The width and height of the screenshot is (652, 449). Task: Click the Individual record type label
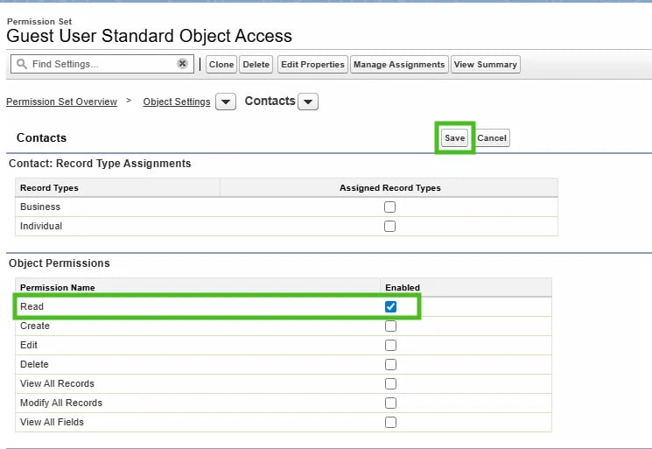[x=41, y=226]
